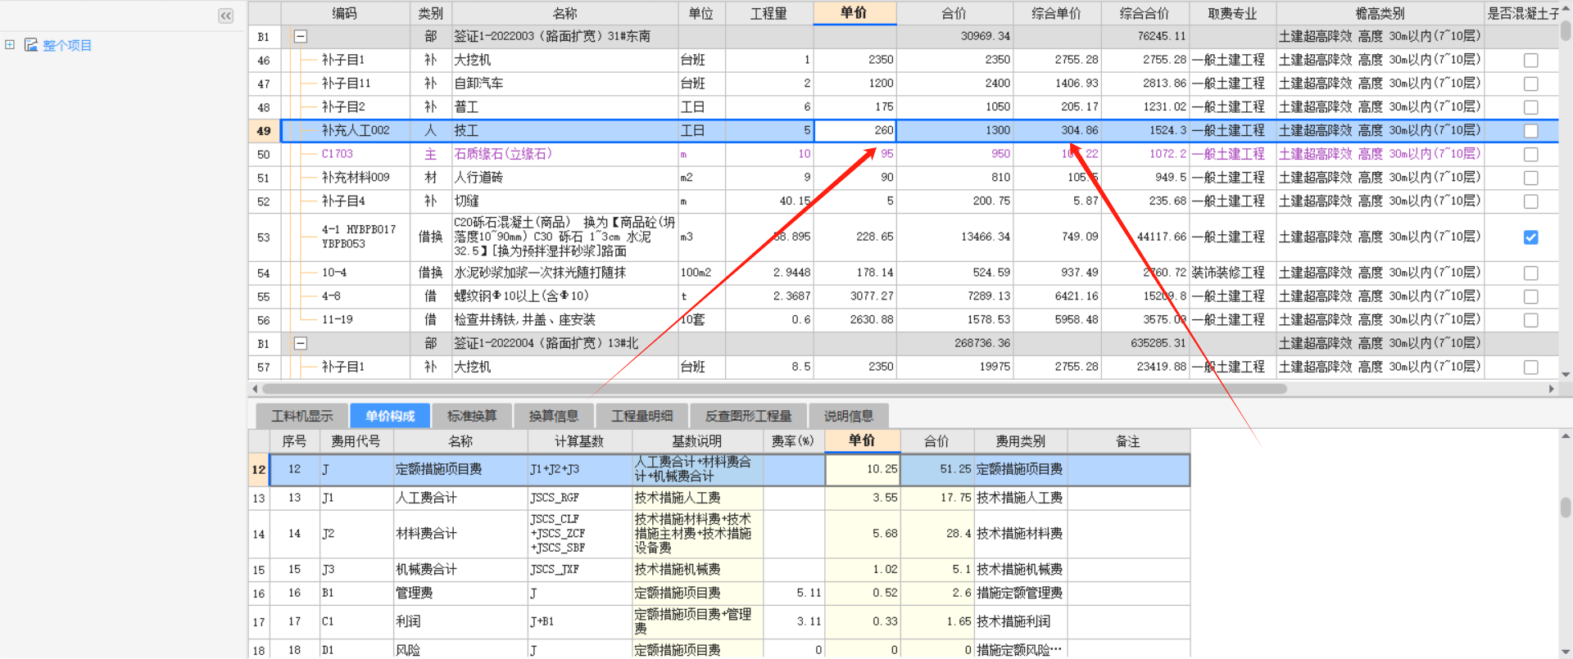Toggle the concrete checkbox for row 48 普工

pyautogui.click(x=1530, y=107)
